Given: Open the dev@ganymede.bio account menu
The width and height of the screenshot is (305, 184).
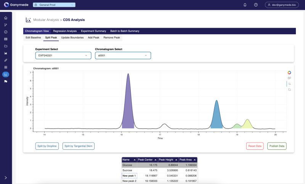Looking at the screenshot, I should tap(282, 5).
